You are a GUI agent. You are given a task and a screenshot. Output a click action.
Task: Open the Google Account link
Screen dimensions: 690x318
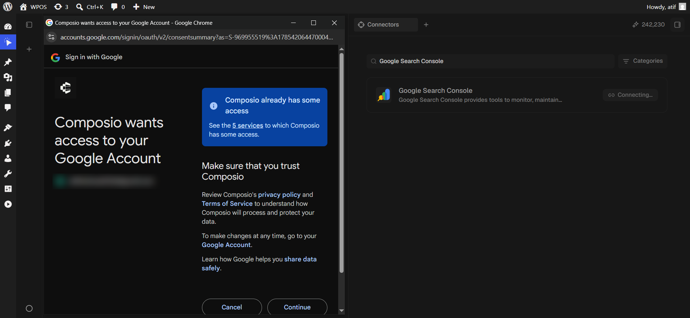pos(226,245)
